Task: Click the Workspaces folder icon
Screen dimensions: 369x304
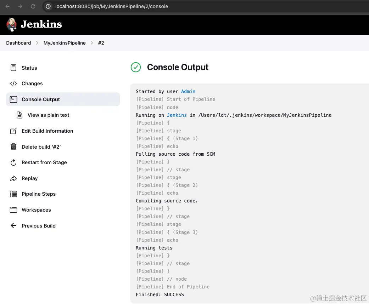Action: click(13, 210)
